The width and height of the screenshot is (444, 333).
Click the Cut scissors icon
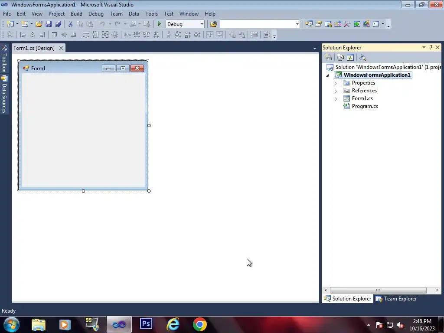pyautogui.click(x=71, y=24)
